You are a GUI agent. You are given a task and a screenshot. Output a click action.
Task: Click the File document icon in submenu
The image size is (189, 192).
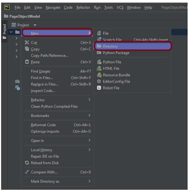pos(99,33)
